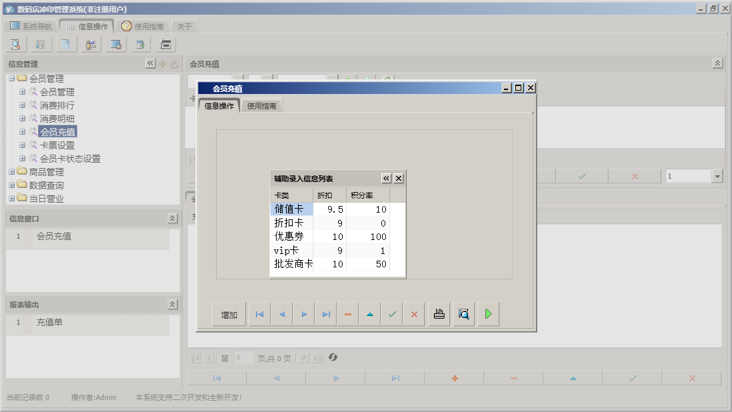Expand the 数据查询 folder
The width and height of the screenshot is (732, 412).
point(12,185)
